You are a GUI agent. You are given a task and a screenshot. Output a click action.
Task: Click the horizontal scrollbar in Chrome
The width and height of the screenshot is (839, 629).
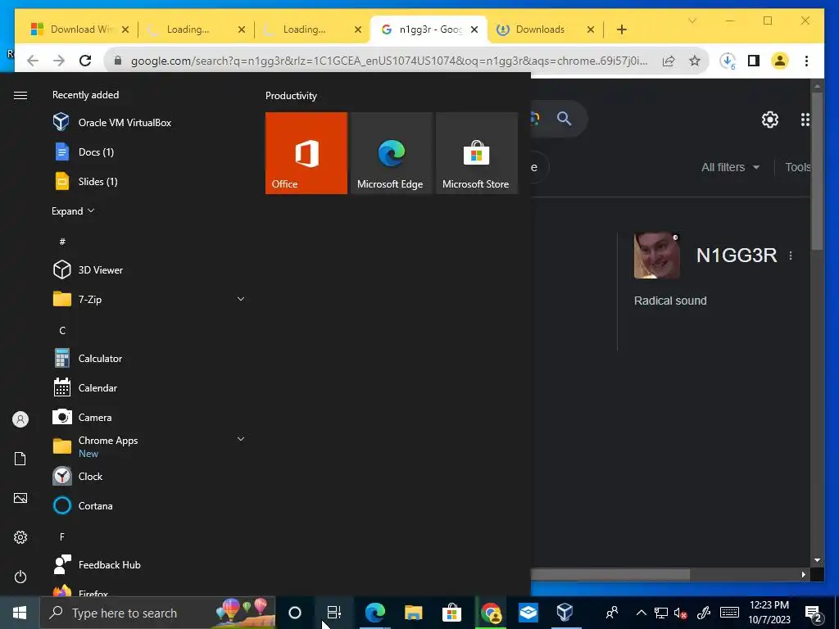tap(610, 574)
